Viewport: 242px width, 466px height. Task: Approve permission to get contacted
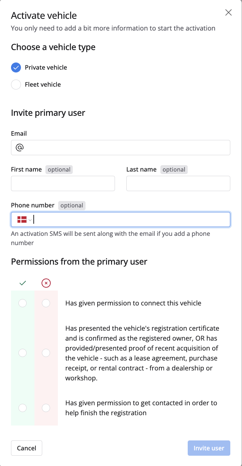(22, 408)
